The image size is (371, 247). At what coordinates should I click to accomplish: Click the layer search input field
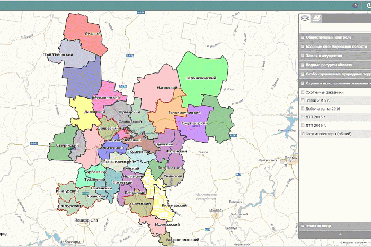pos(335,28)
